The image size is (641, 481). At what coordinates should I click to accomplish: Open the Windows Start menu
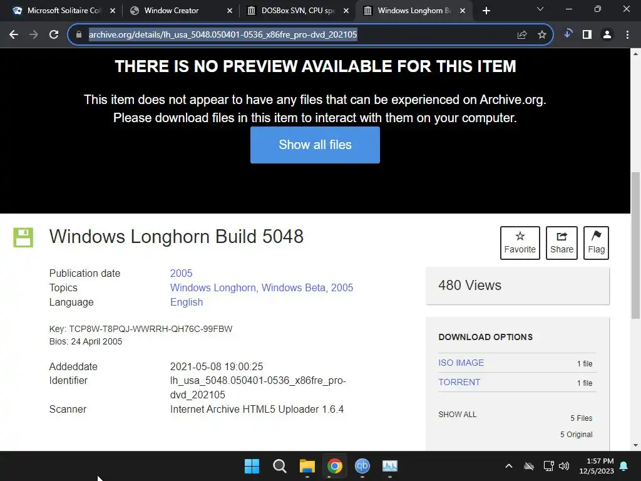click(x=252, y=466)
